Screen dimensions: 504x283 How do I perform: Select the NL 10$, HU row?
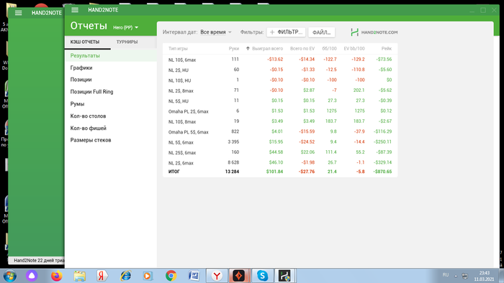click(x=280, y=80)
